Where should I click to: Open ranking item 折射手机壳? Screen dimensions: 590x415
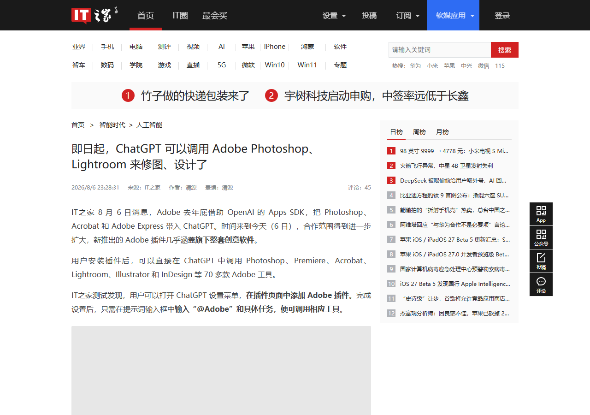(455, 210)
